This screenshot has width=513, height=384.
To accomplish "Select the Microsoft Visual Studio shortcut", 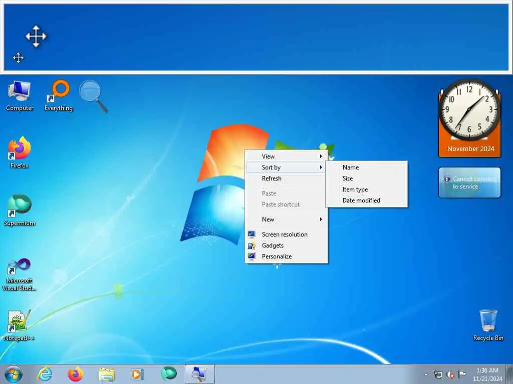I will click(20, 274).
